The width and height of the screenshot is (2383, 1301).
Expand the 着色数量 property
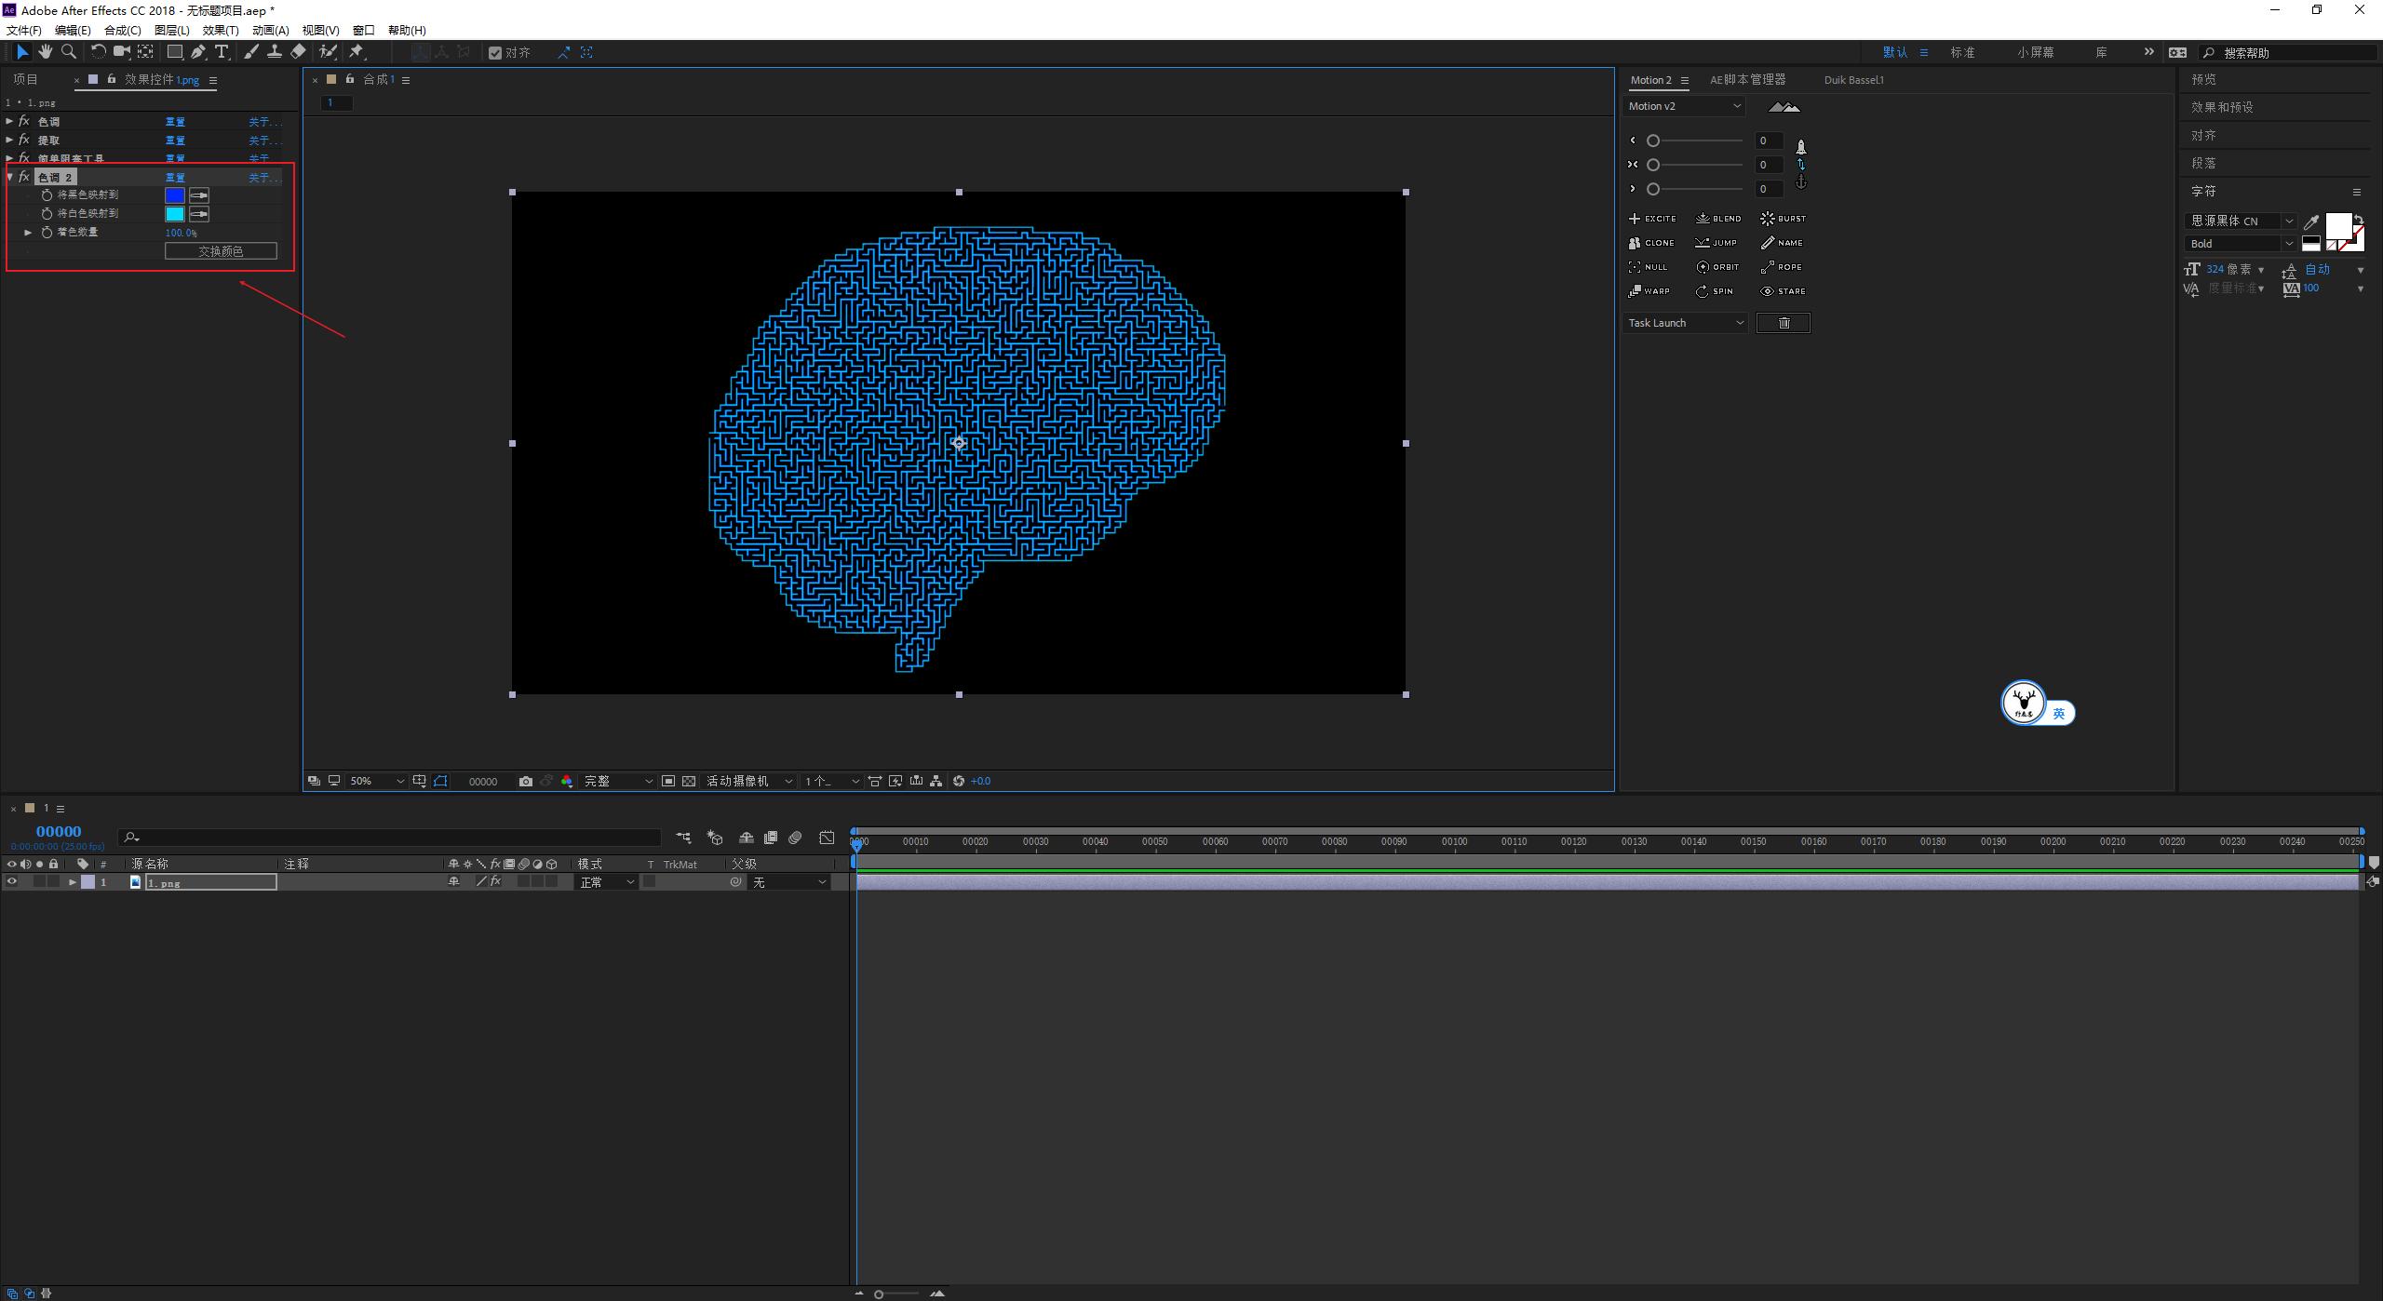28,233
